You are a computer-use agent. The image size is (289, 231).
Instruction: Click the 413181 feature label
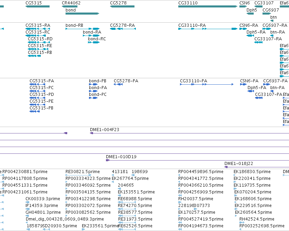[x=120, y=172]
